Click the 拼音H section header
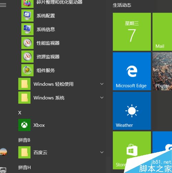Screen dimensions: 172x173 pyautogui.click(x=24, y=168)
